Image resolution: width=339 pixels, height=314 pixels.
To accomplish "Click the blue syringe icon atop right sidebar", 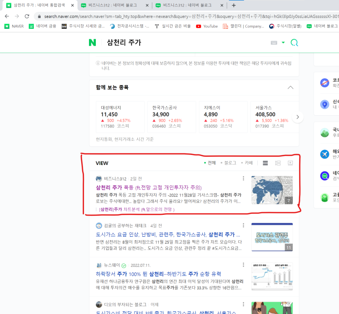I will coord(324,83).
